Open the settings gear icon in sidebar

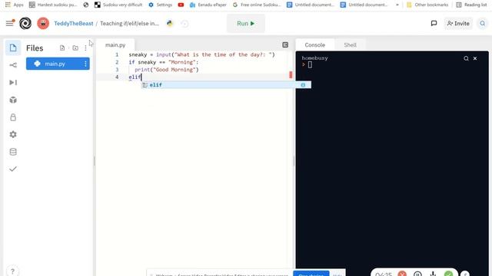click(13, 134)
